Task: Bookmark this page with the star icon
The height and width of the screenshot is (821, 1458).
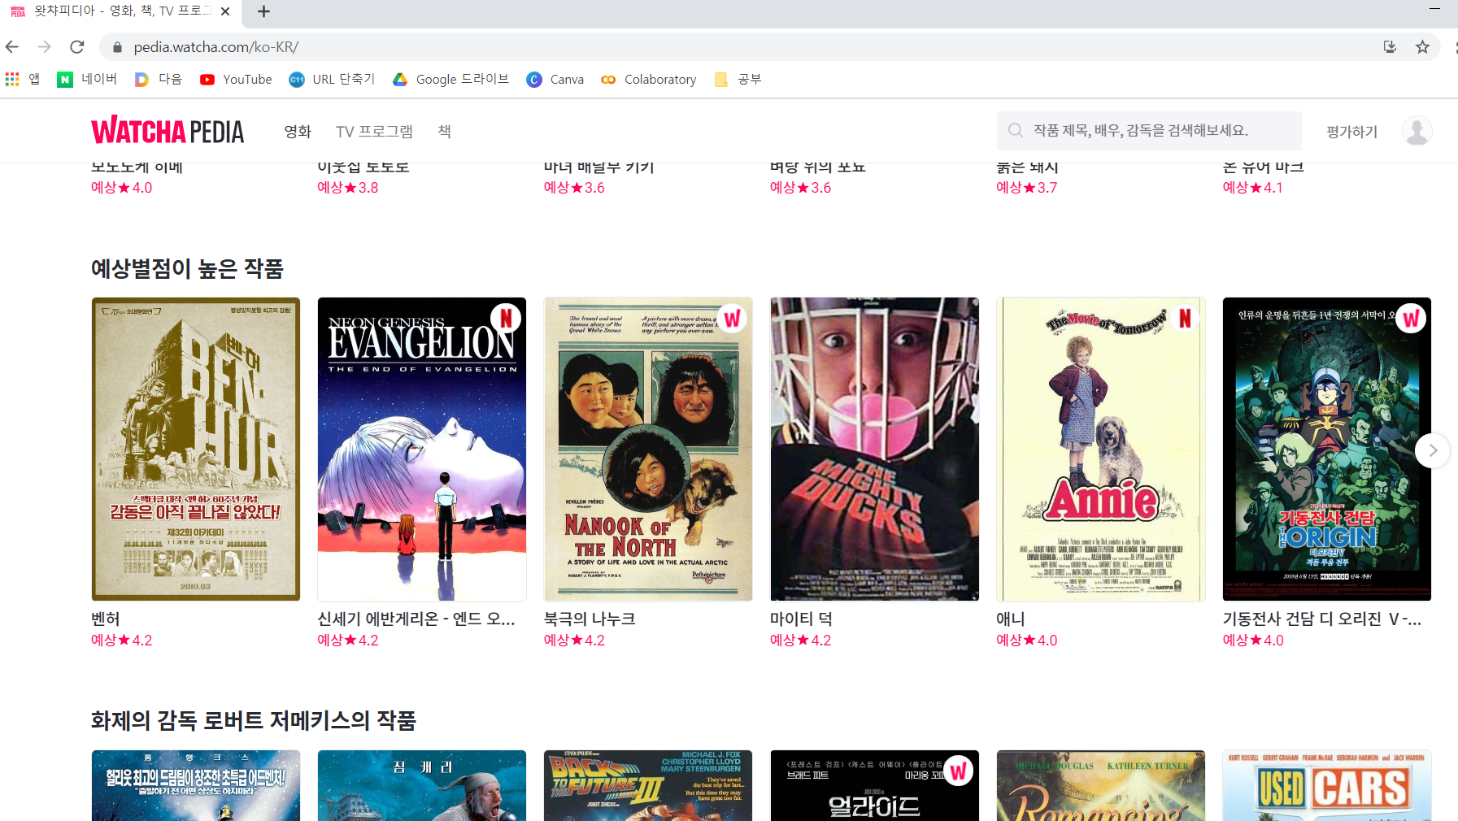Action: pos(1422,47)
